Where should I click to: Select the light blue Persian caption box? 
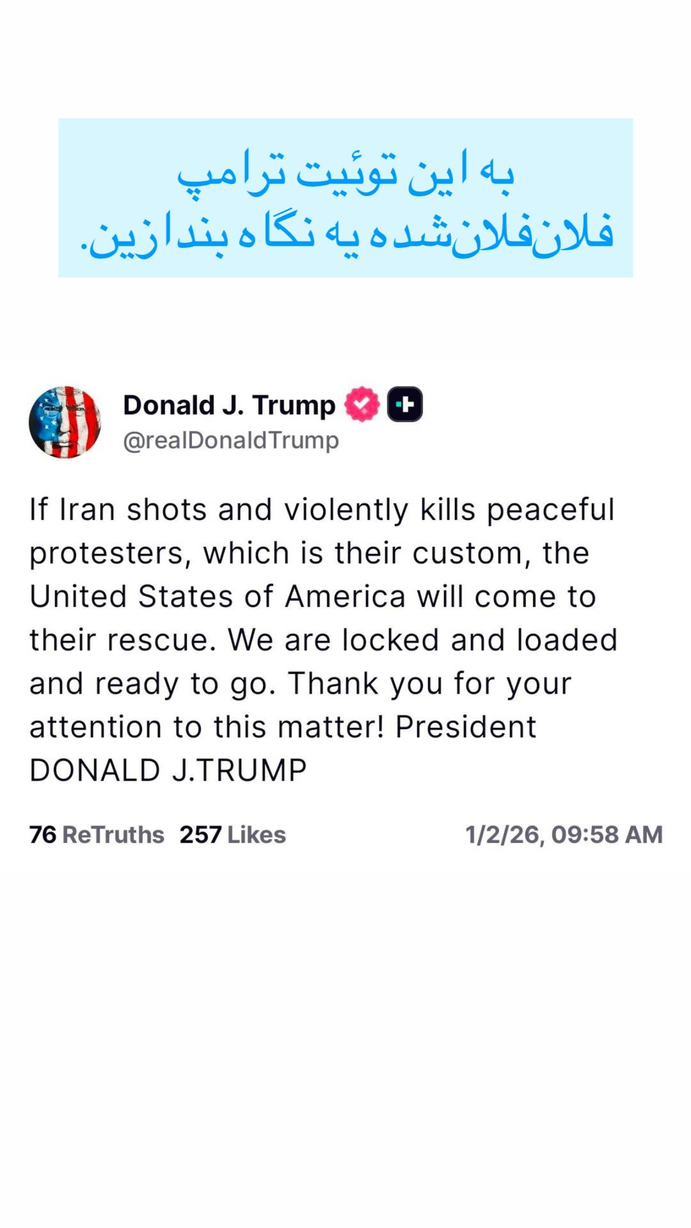pyautogui.click(x=345, y=198)
